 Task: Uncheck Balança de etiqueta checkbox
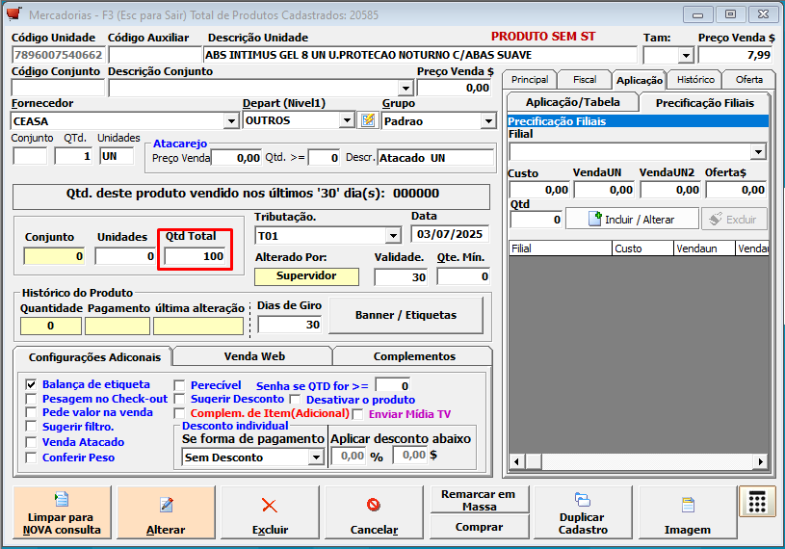[31, 384]
